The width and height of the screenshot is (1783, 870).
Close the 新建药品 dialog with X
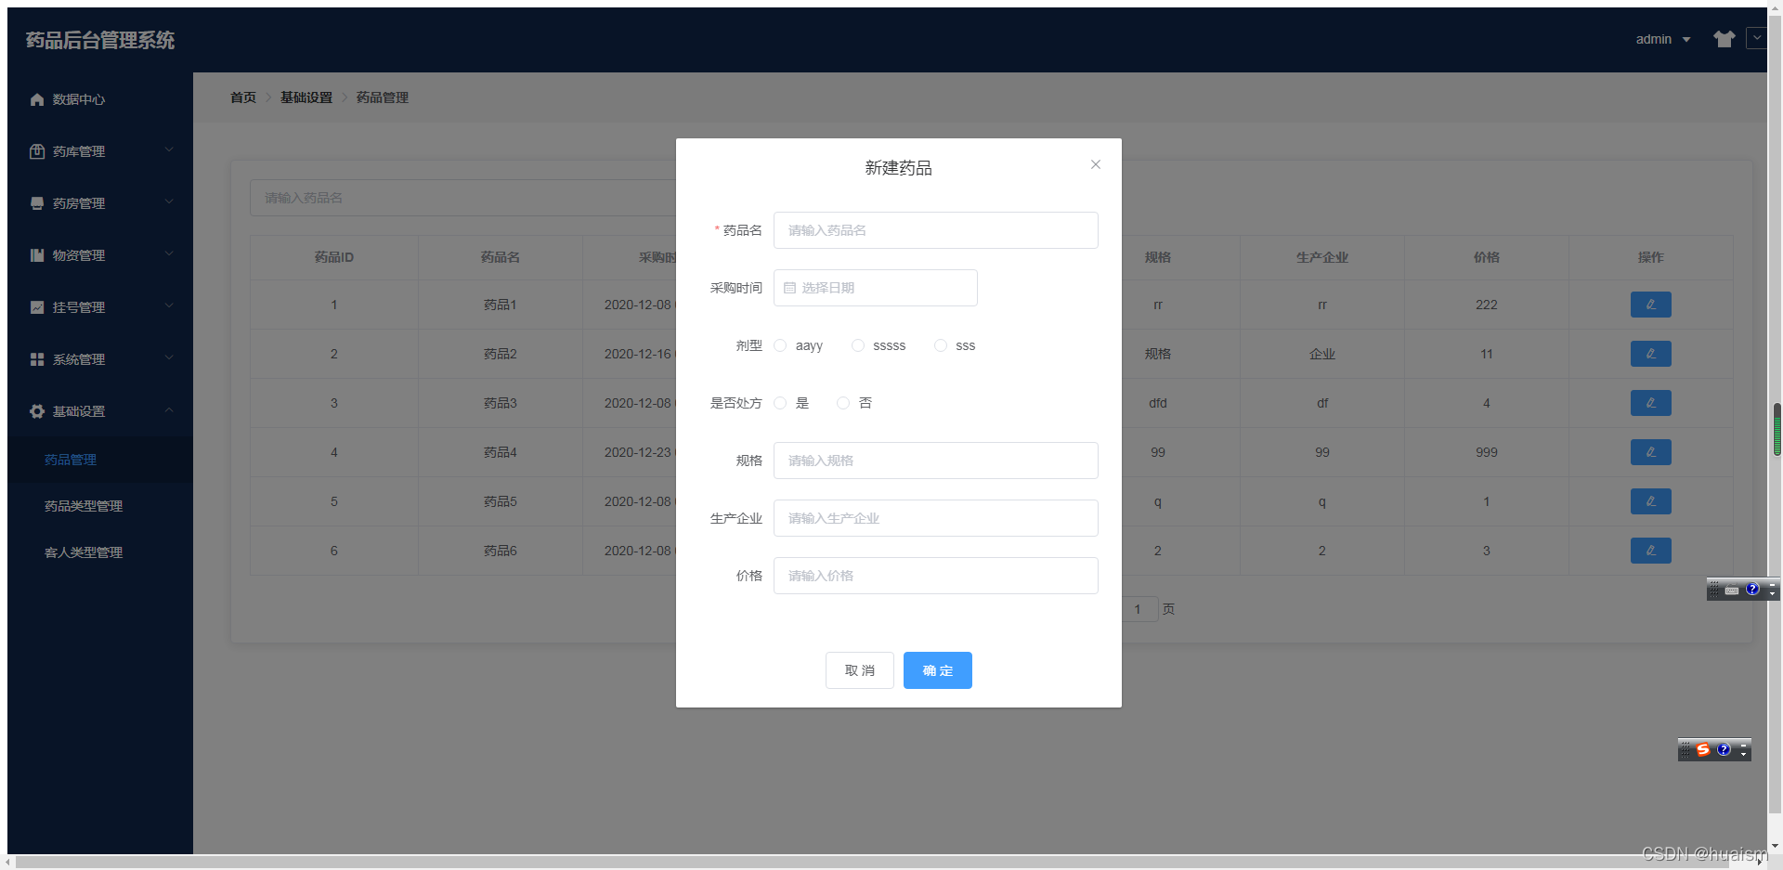(1096, 164)
